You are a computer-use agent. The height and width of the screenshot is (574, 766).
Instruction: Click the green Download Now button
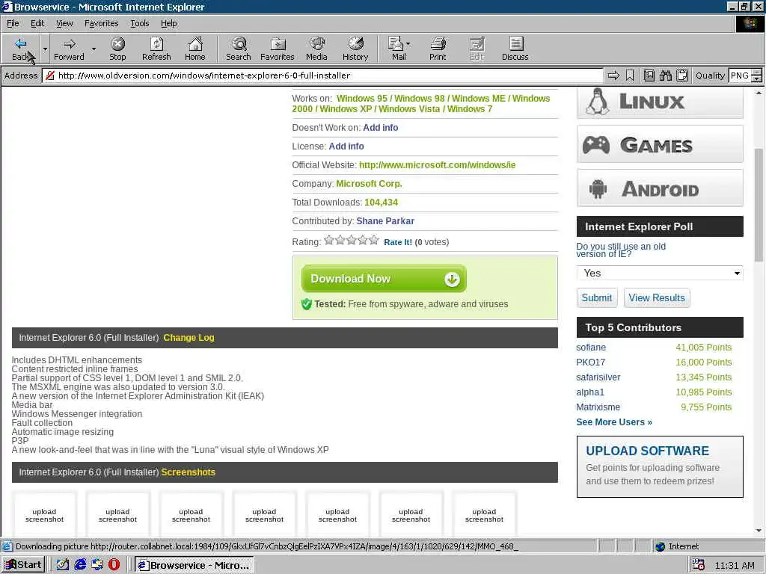384,279
